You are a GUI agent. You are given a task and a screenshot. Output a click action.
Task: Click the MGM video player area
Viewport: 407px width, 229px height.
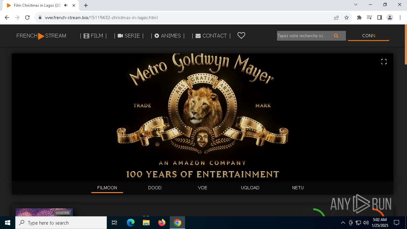[203, 117]
